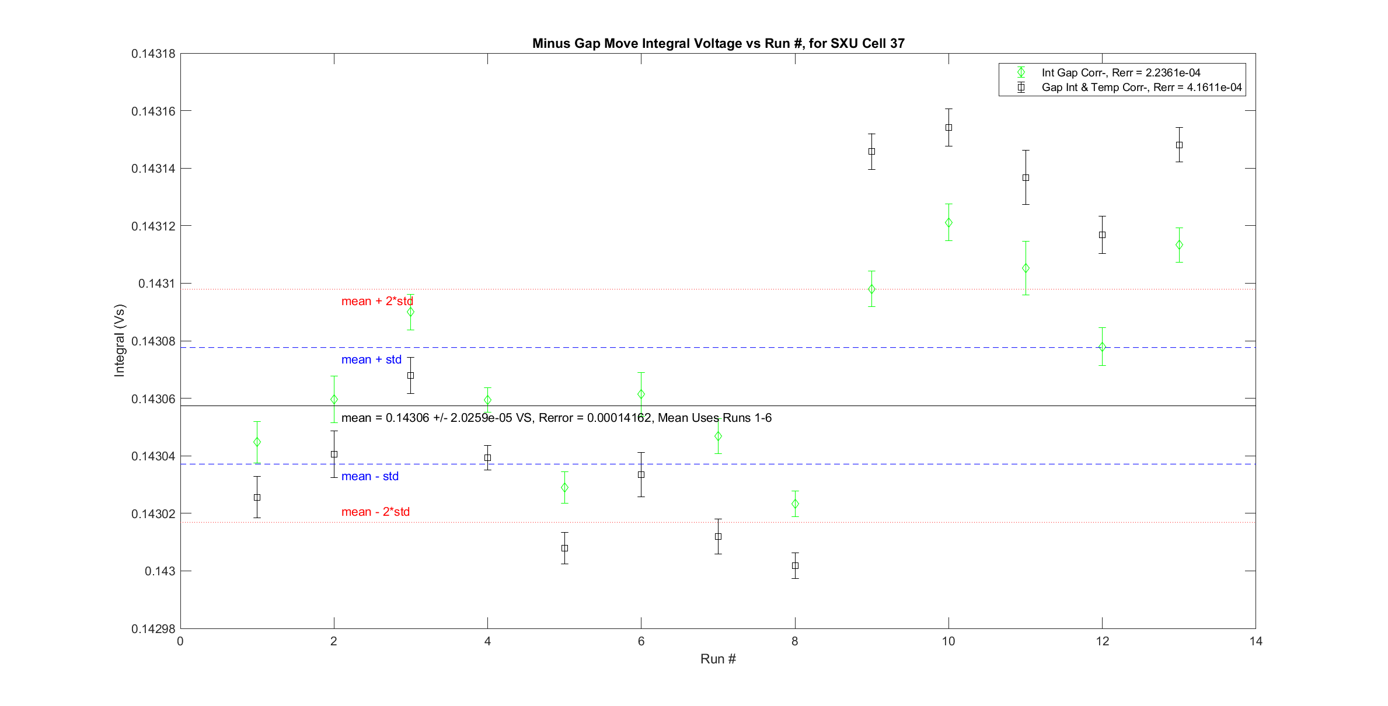Viewport: 1388px width, 706px height.
Task: Click the mean = 0.14306 annotation text
Action: [x=556, y=418]
